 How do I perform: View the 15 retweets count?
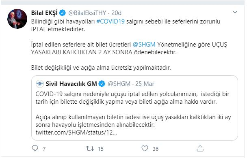101,149
